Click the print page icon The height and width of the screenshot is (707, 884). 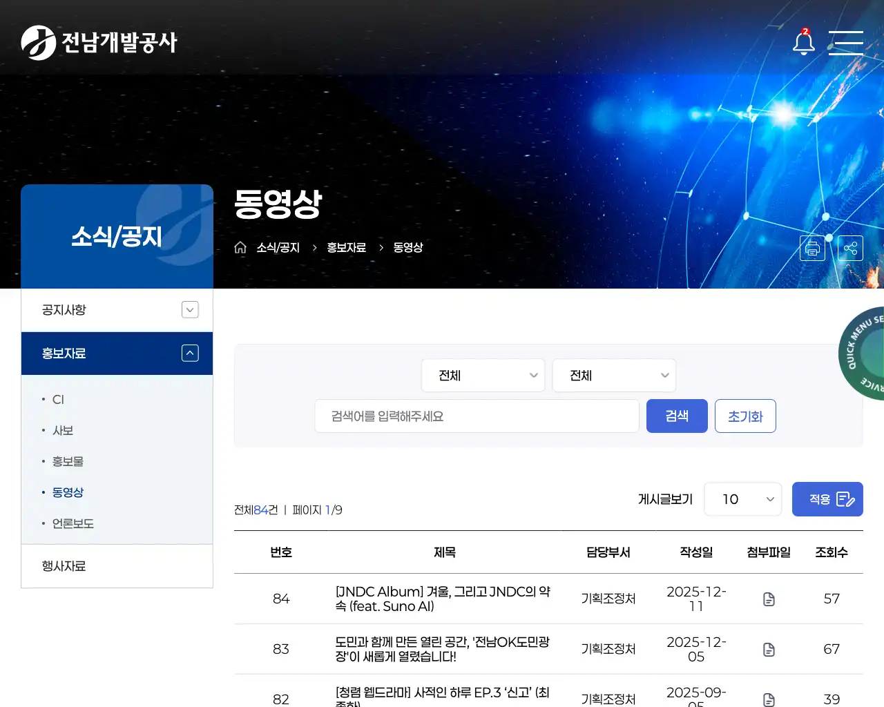coord(812,248)
